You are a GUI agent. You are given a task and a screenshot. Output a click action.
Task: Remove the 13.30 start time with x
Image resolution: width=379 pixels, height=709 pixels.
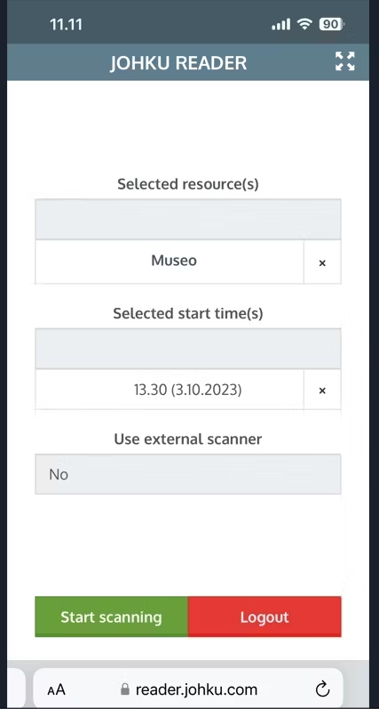pos(322,391)
